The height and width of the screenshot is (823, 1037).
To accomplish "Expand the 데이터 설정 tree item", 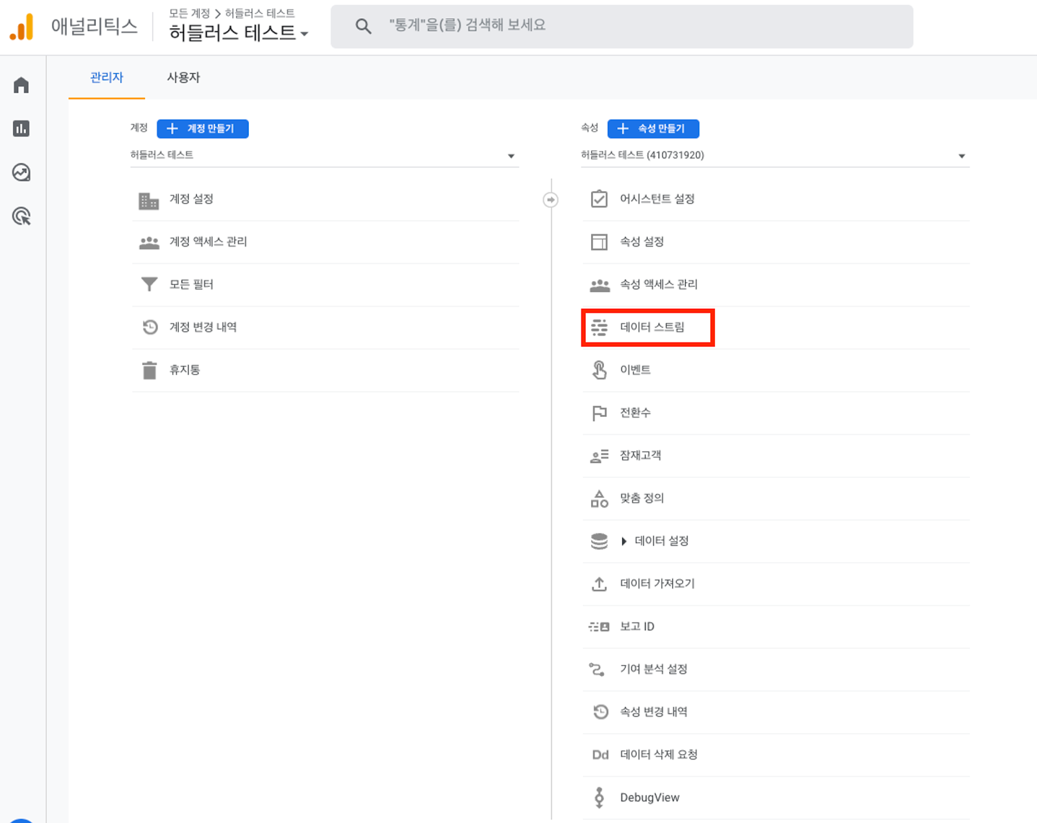I will click(x=624, y=541).
